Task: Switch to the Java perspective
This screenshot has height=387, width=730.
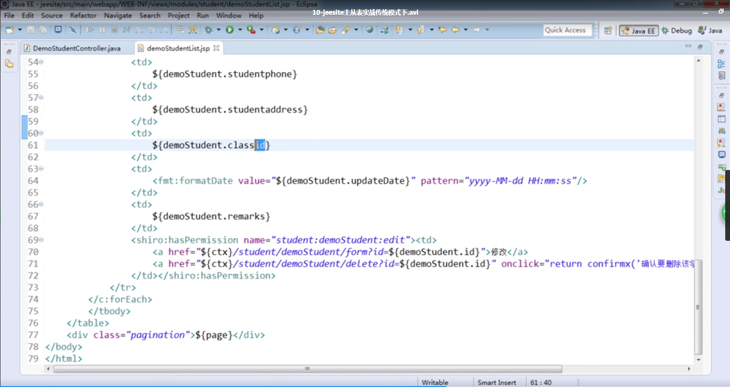Action: (x=710, y=31)
